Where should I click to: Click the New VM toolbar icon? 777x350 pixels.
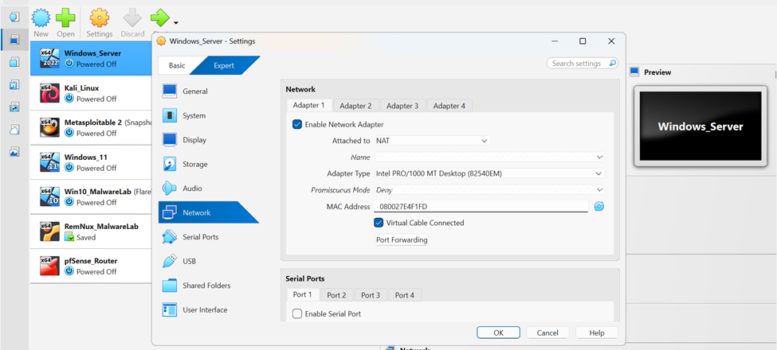click(x=41, y=18)
